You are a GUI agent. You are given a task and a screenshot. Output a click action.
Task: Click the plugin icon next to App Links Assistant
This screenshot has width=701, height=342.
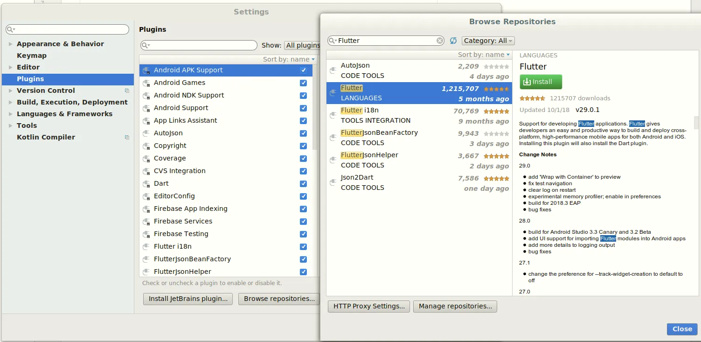pyautogui.click(x=146, y=120)
